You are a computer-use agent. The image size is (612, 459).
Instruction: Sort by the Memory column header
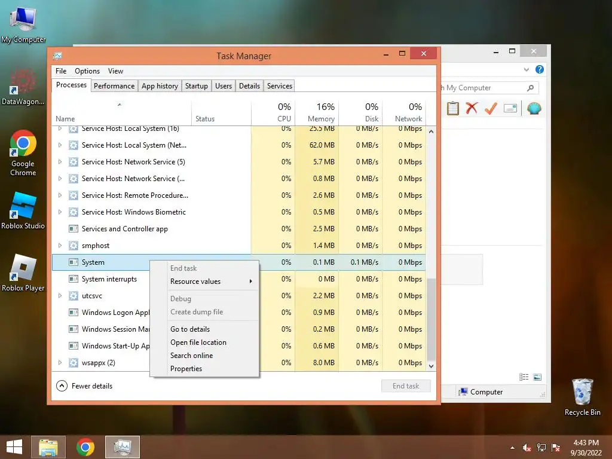[x=317, y=112]
